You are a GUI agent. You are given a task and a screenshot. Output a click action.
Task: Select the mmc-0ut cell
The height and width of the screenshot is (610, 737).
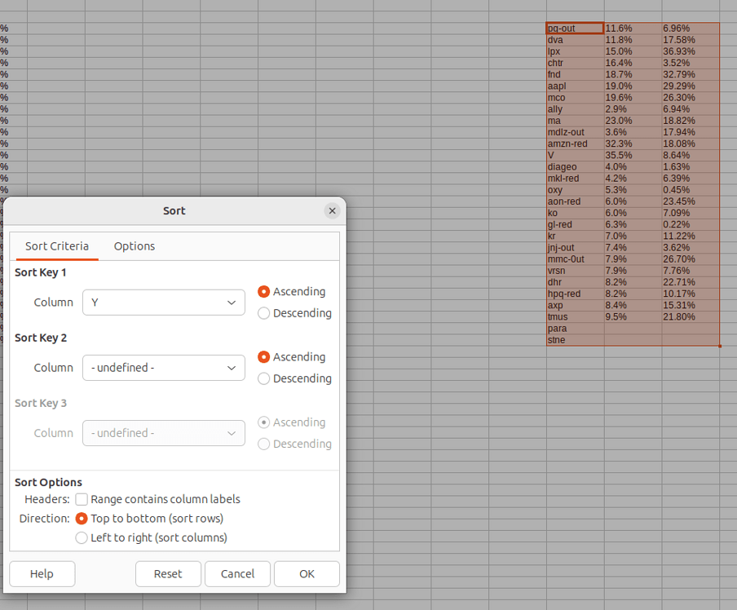pyautogui.click(x=576, y=259)
